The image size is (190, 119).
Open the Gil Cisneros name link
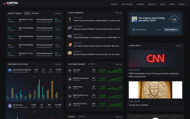(18, 105)
